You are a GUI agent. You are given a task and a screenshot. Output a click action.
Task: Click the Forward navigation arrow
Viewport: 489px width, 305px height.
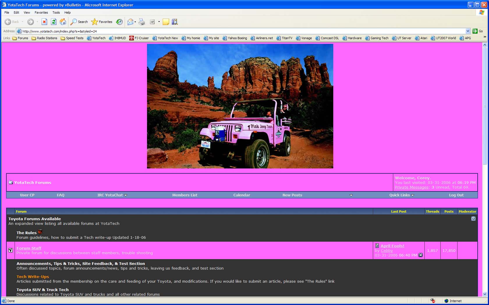(31, 22)
